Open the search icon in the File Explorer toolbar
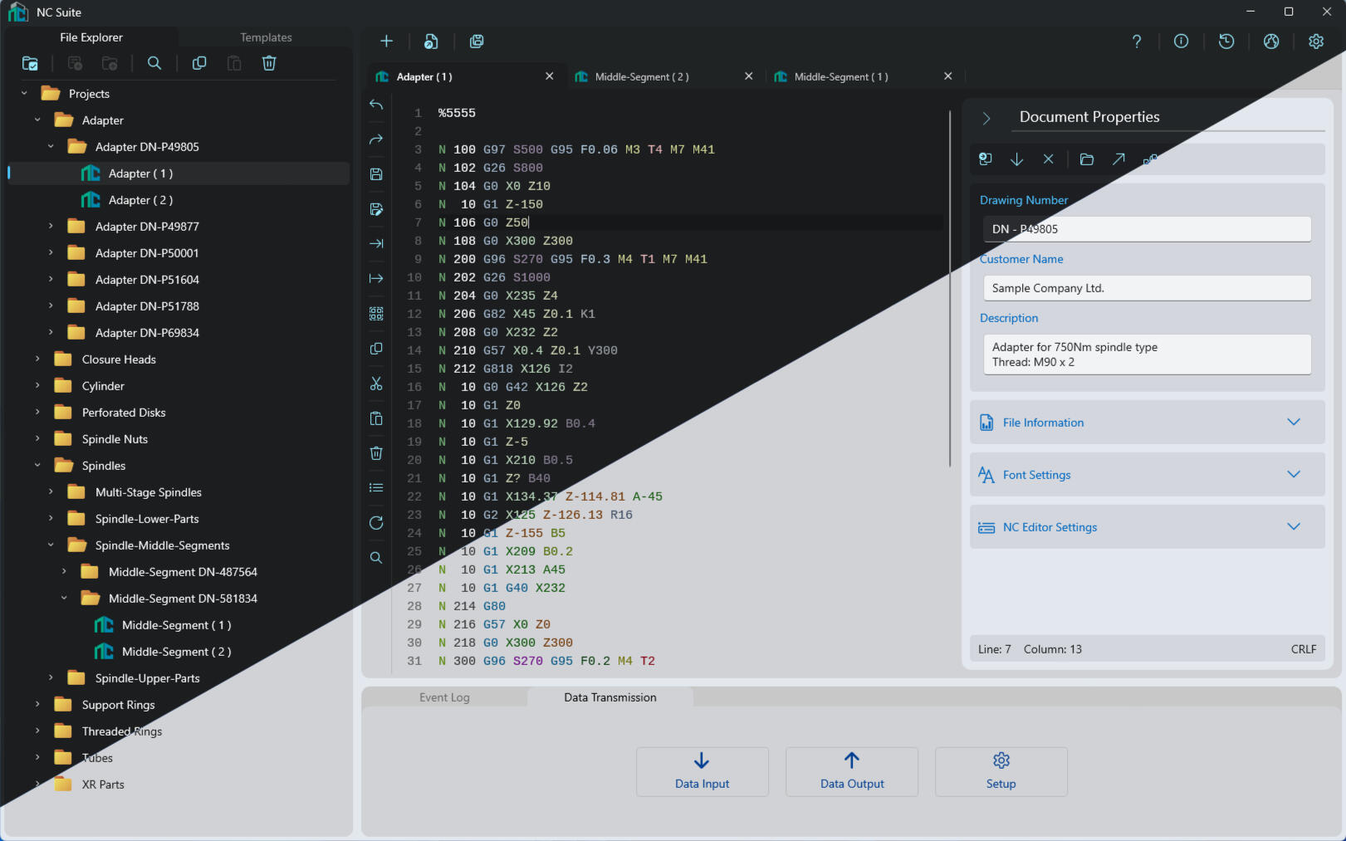This screenshot has width=1346, height=841. [x=154, y=63]
